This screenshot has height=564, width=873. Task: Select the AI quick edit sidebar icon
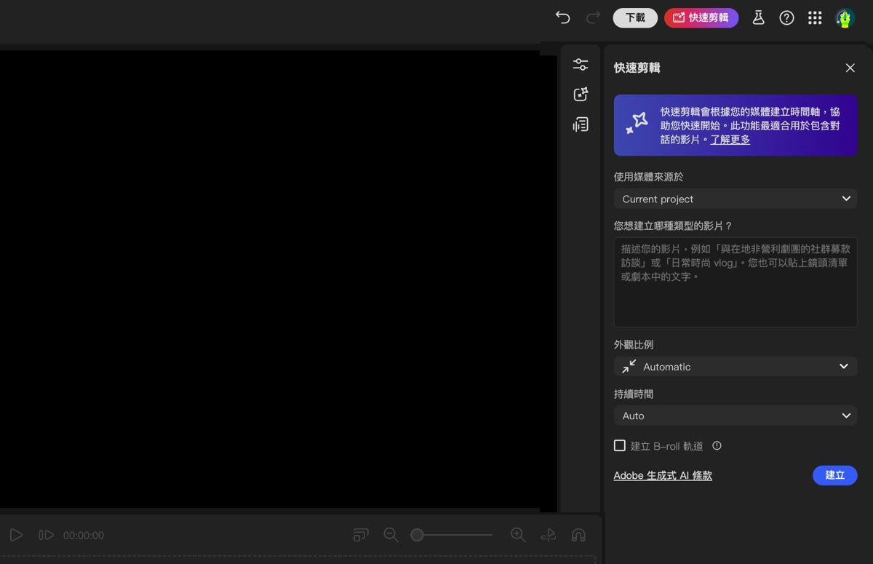point(581,94)
